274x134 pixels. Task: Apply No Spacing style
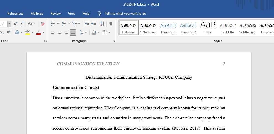[x=149, y=28]
